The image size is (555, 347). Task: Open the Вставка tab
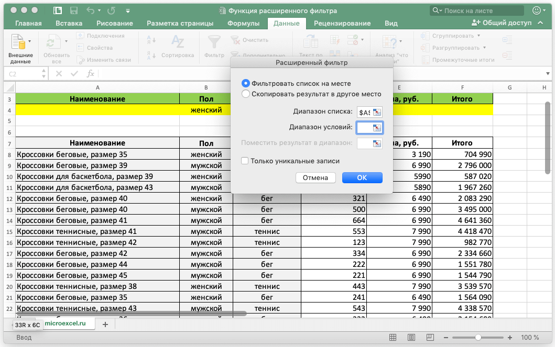[69, 24]
